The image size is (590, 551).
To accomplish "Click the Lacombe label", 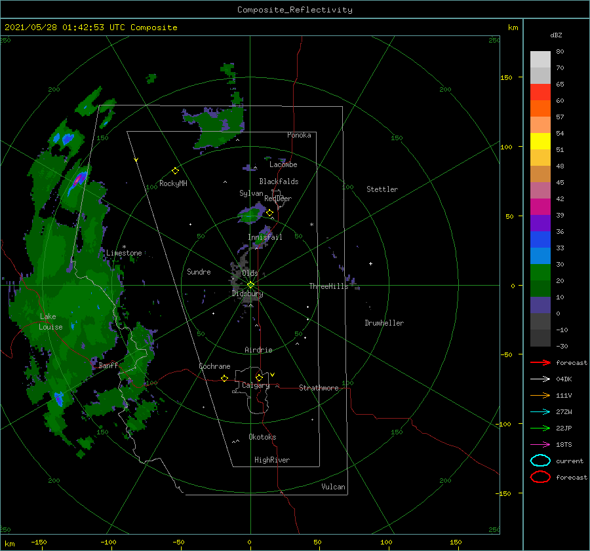I will [x=283, y=164].
